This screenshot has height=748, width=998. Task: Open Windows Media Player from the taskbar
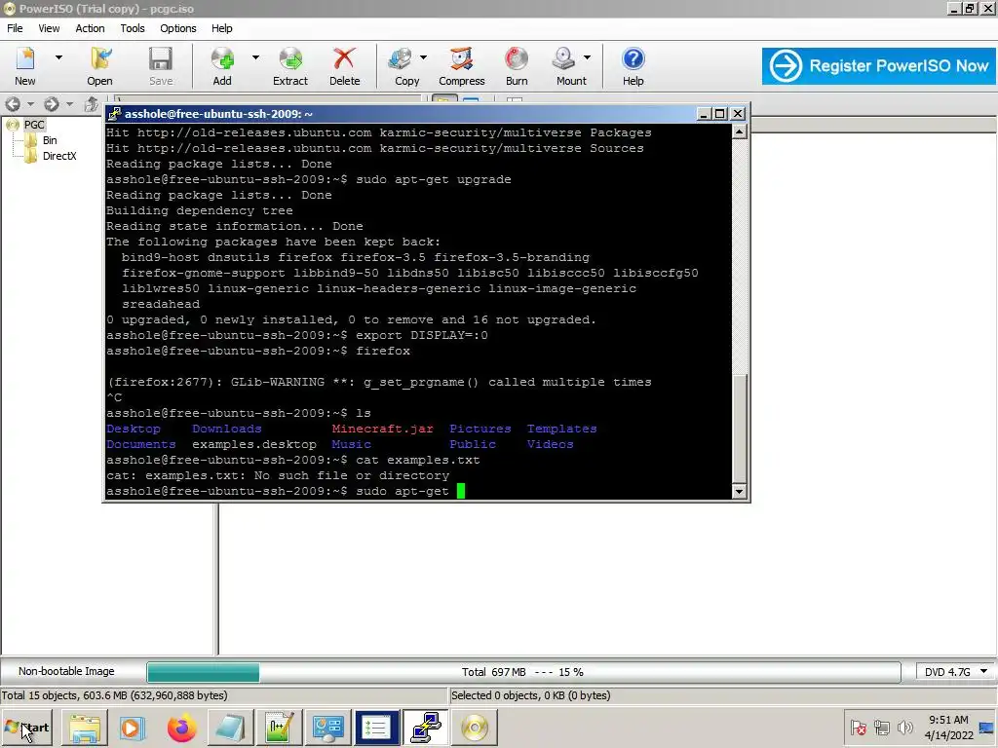click(x=133, y=728)
